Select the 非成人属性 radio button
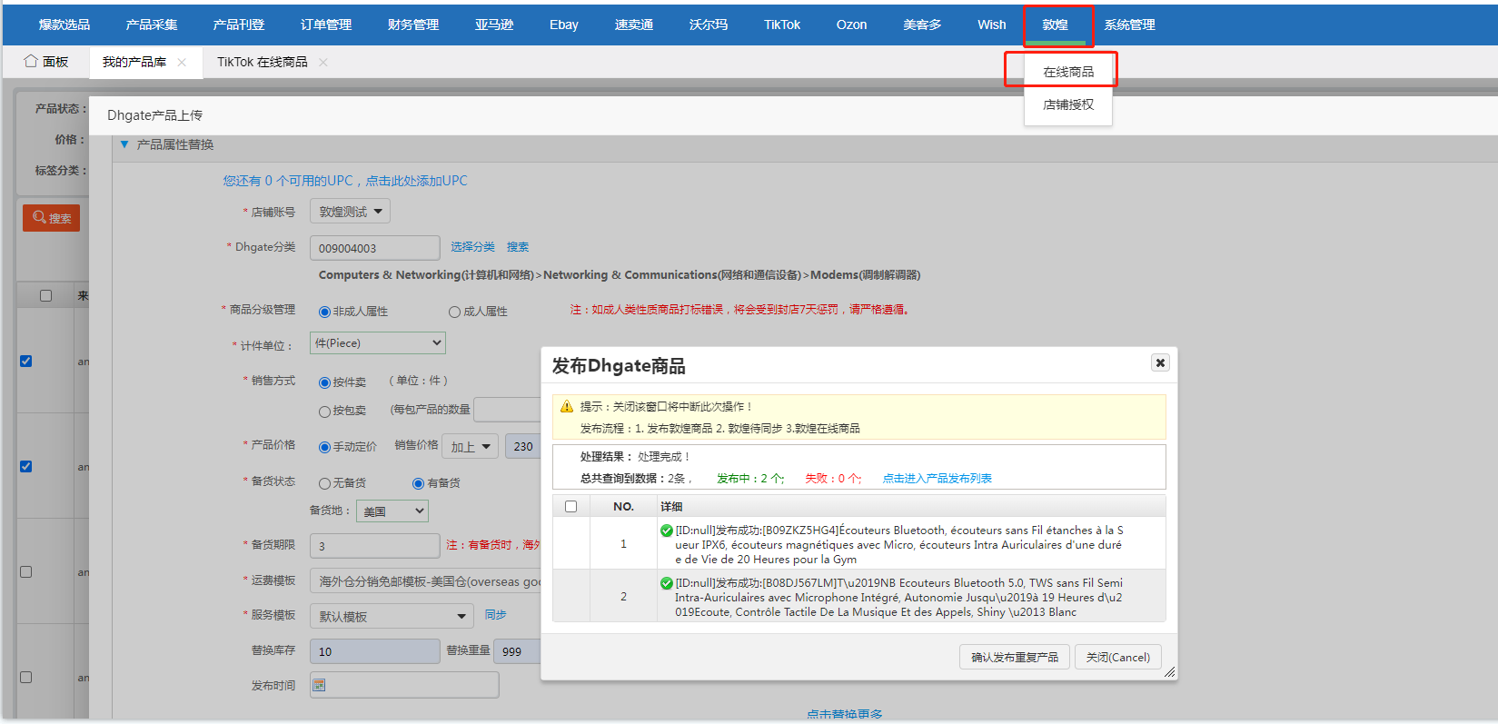 point(324,312)
